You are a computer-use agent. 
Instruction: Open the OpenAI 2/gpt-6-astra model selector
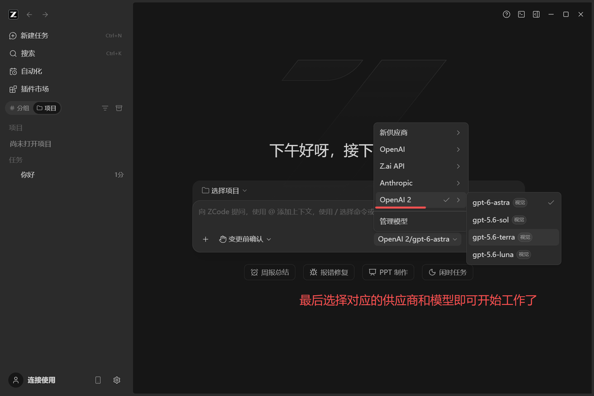point(417,239)
